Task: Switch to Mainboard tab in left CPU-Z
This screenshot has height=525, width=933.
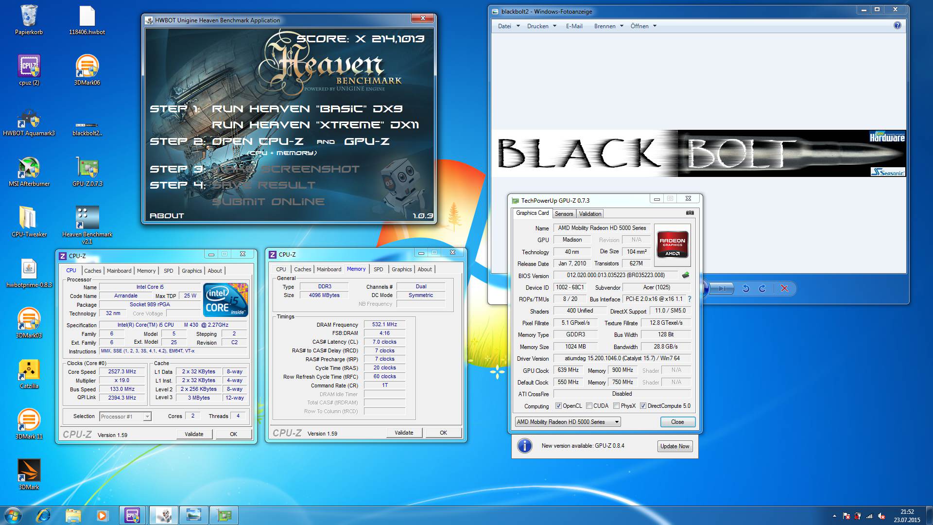Action: (119, 271)
